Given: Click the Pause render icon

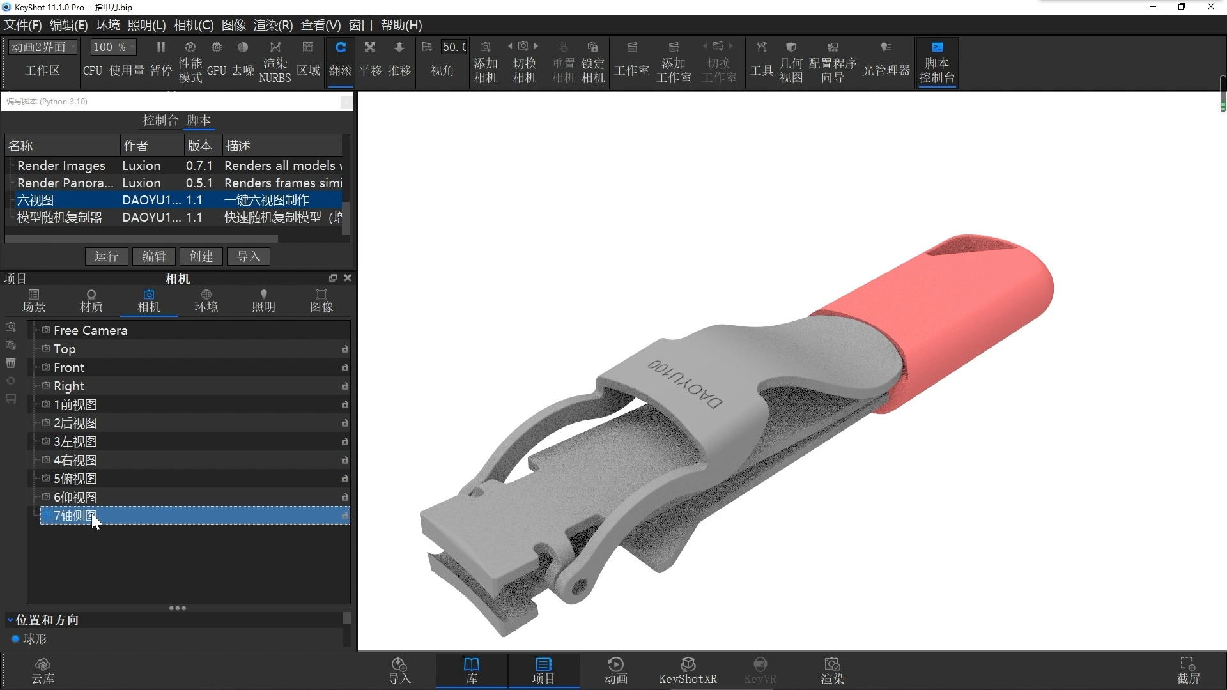Looking at the screenshot, I should click(x=160, y=48).
